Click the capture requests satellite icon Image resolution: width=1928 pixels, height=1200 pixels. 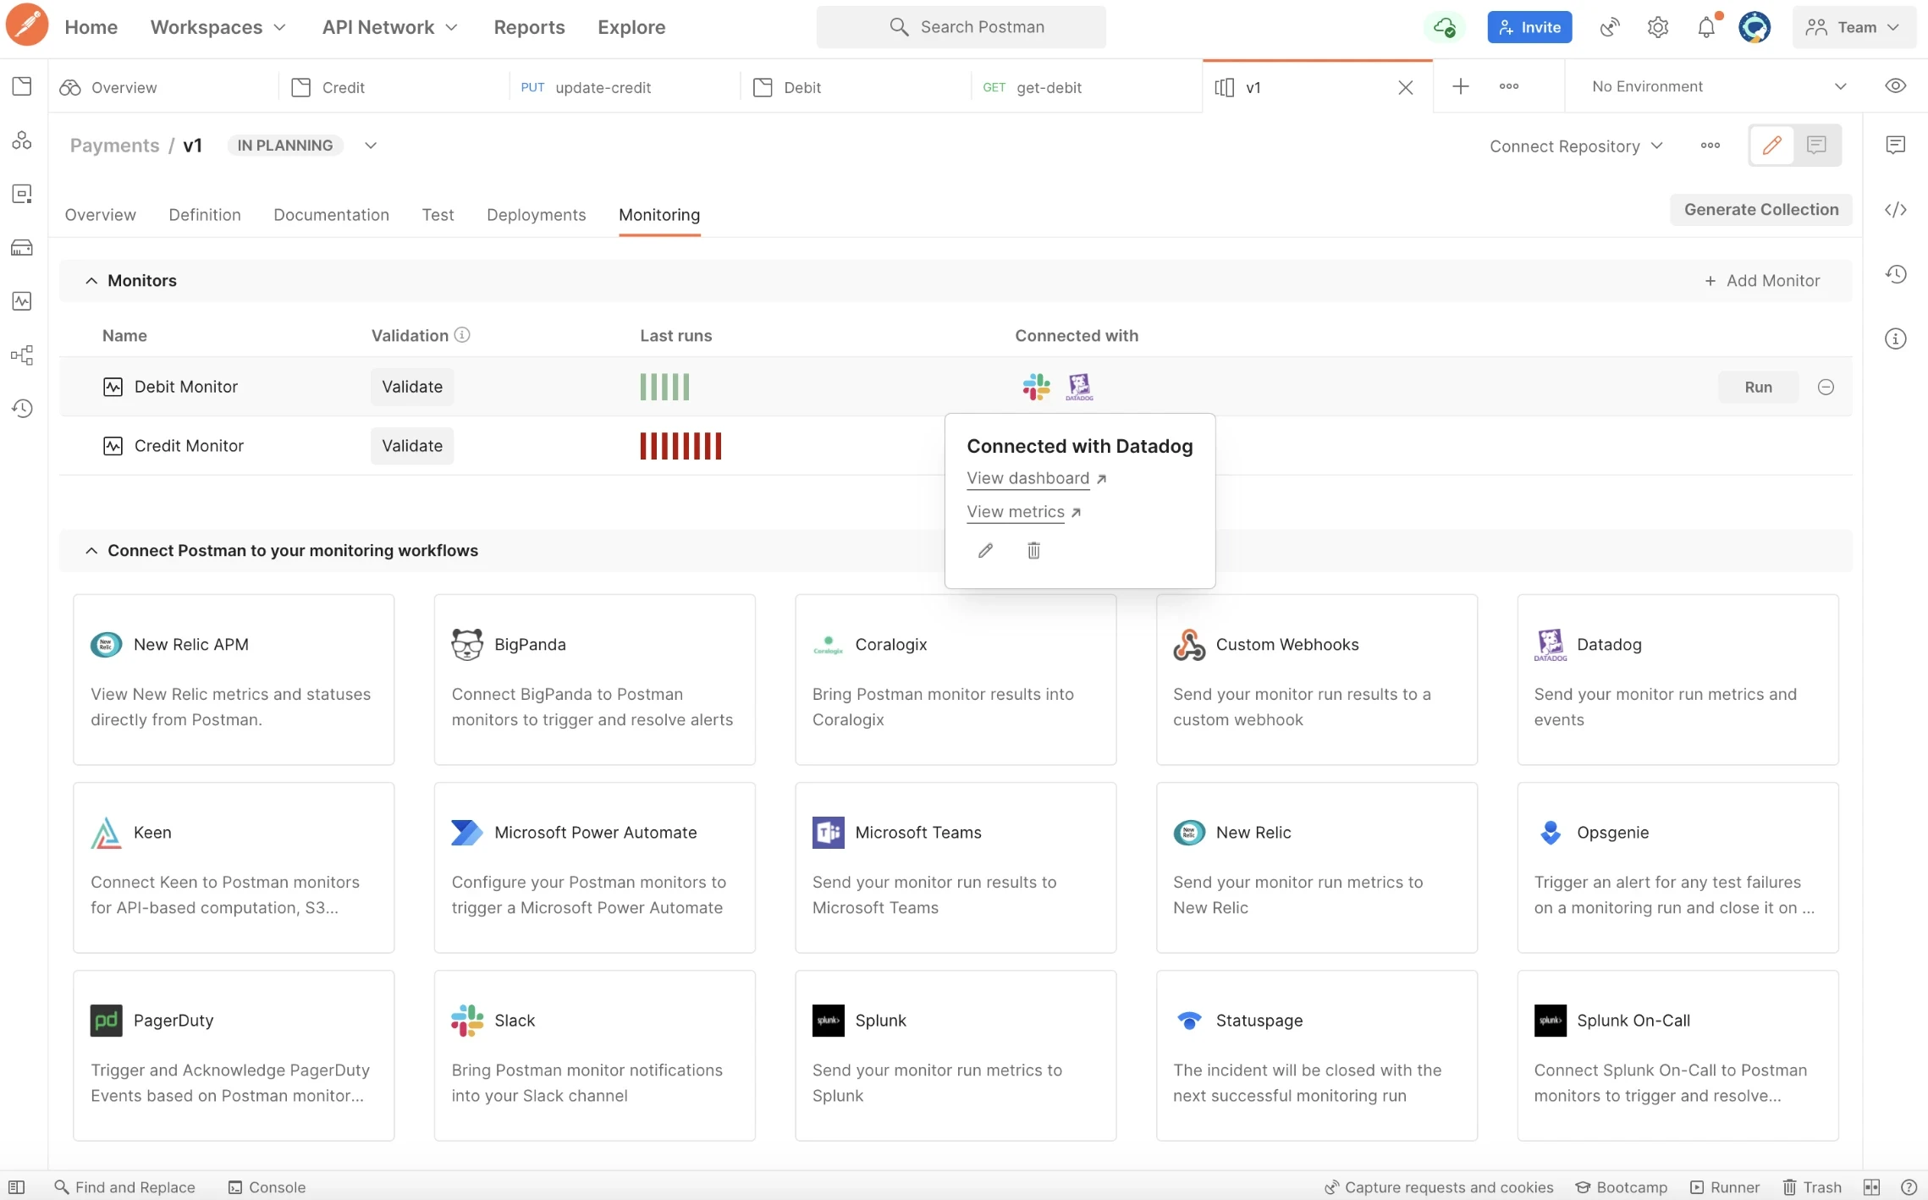tap(1609, 27)
